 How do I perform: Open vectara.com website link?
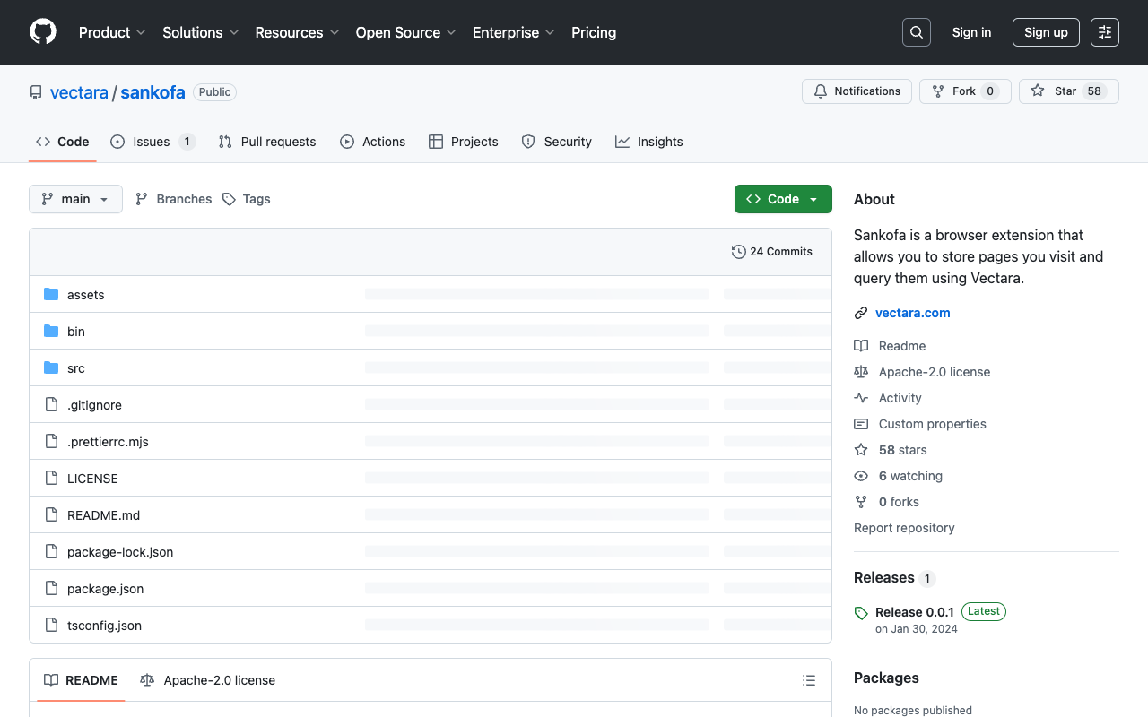[x=913, y=313]
